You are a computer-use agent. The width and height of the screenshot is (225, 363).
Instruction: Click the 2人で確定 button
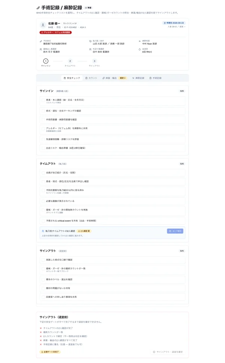click(175, 231)
